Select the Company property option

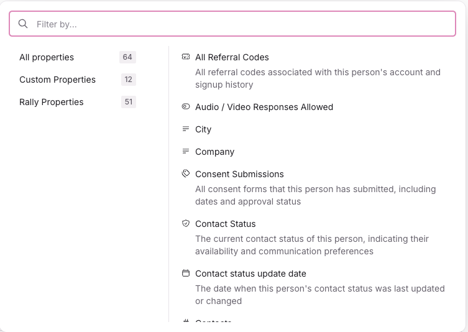[214, 152]
